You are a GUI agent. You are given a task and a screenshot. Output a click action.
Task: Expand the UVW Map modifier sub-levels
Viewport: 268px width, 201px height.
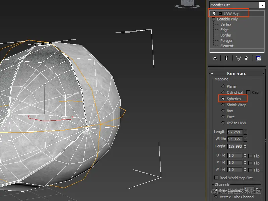(x=220, y=14)
